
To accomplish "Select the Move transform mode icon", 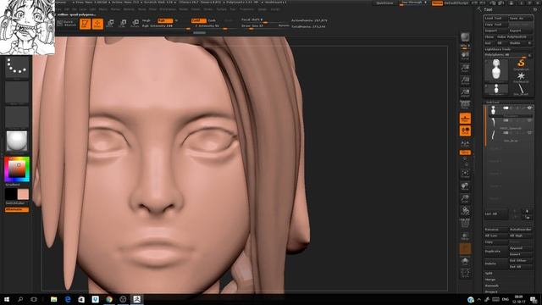I will point(110,23).
